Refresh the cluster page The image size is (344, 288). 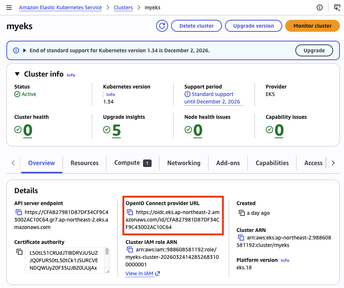point(162,26)
